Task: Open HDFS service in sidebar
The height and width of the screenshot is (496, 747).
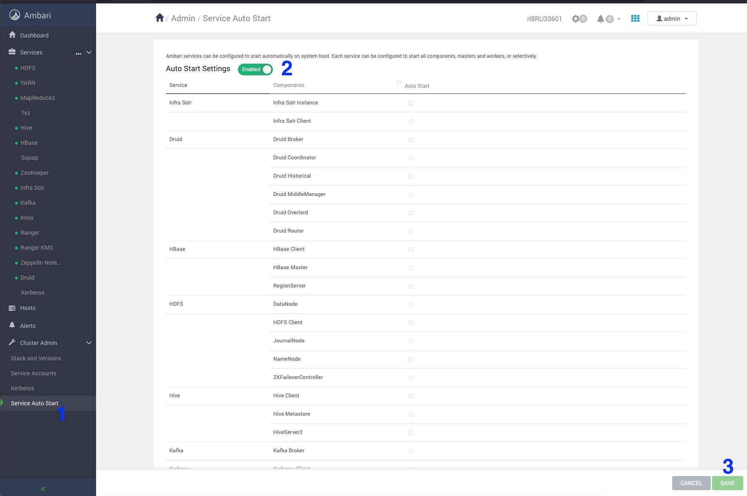Action: pos(28,68)
